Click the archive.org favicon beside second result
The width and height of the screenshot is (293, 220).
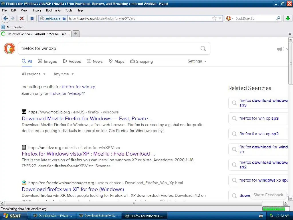point(24,147)
